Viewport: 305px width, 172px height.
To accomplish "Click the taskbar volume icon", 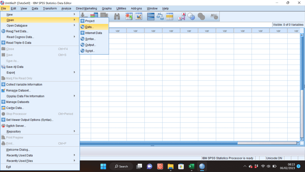I will pyautogui.click(x=269, y=166).
